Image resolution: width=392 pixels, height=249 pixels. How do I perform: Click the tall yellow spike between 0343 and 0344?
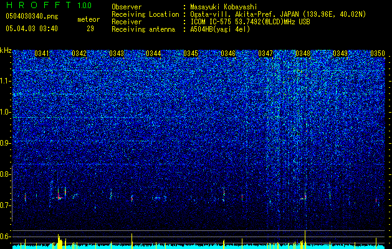point(131,241)
